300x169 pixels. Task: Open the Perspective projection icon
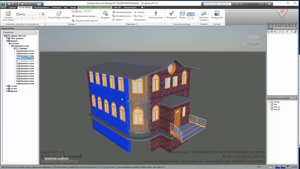(59, 13)
